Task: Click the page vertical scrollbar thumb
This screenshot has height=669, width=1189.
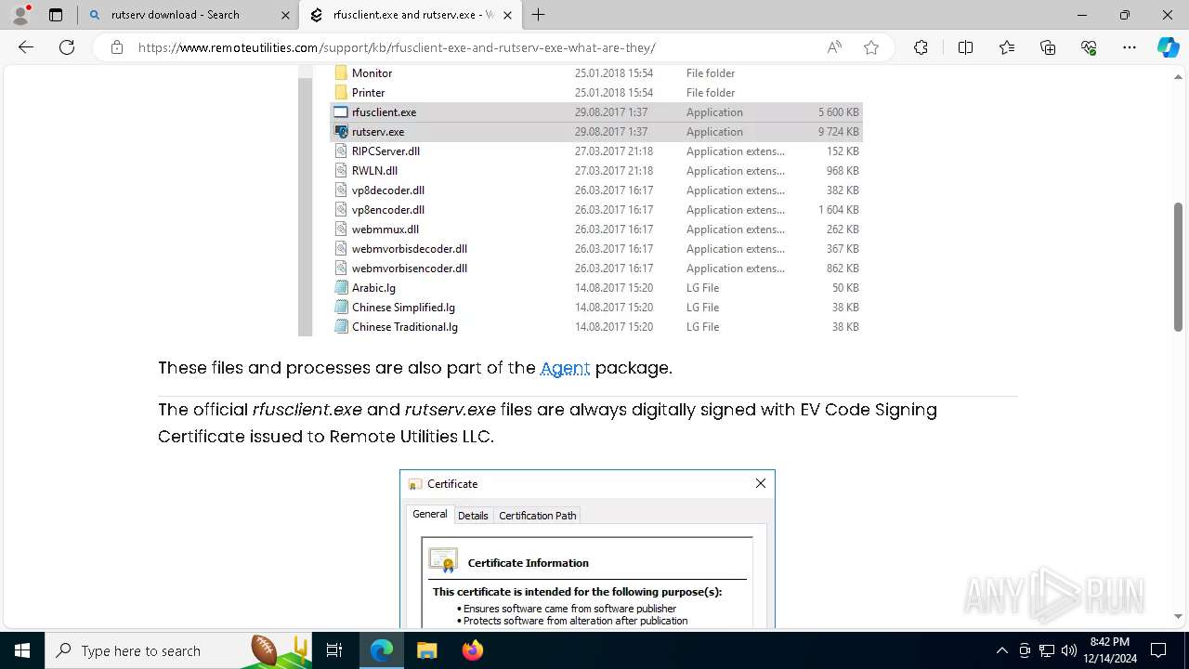Action: 1178,267
